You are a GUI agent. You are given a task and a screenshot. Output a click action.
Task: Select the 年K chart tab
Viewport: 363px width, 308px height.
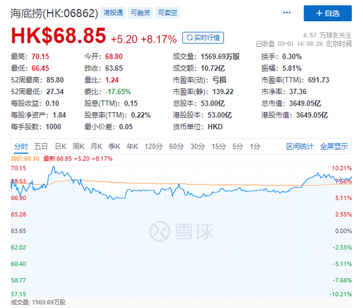tap(132, 146)
